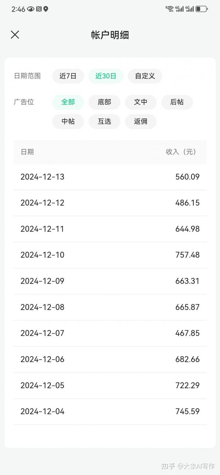Tap the NFC icon in status bar
This screenshot has width=220, height=475.
pos(39,9)
